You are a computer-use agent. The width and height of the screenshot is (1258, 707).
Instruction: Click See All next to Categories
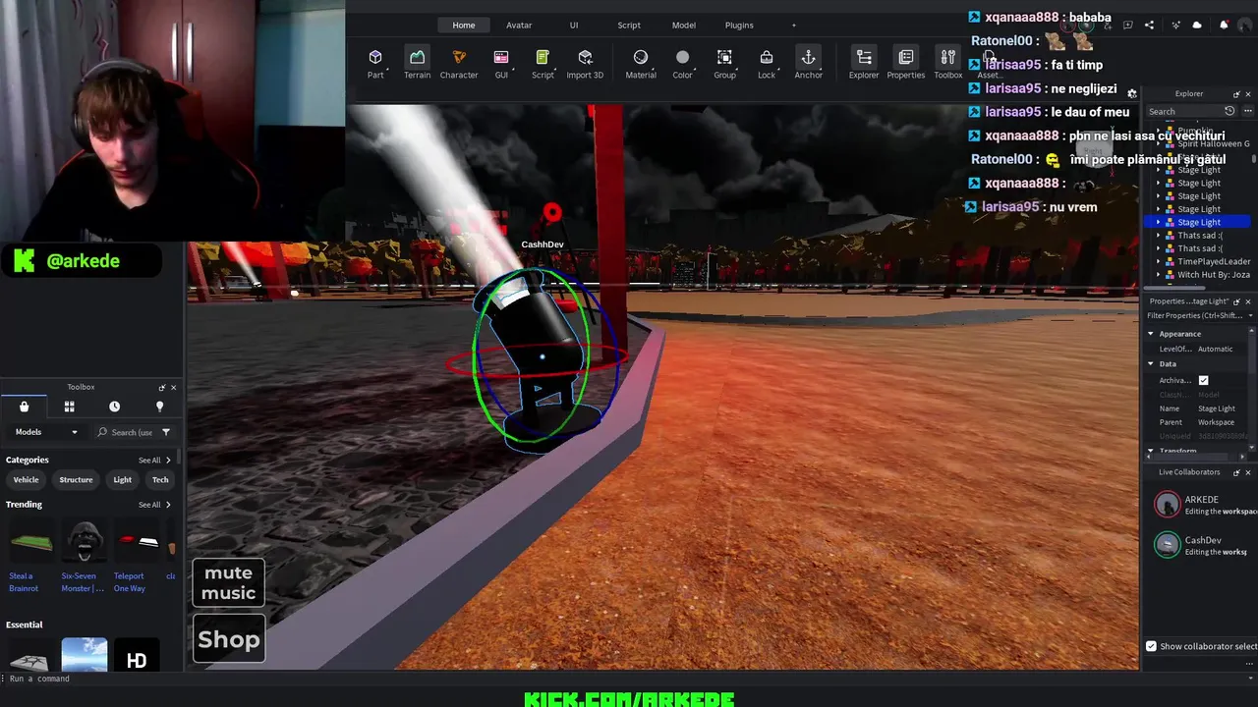coord(154,461)
